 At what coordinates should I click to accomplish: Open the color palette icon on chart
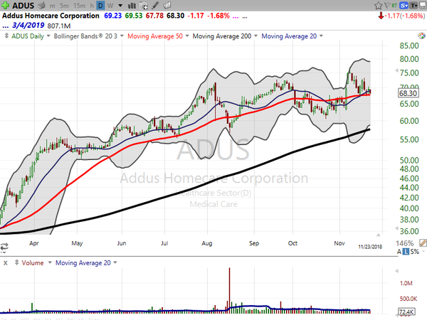[x=421, y=36]
